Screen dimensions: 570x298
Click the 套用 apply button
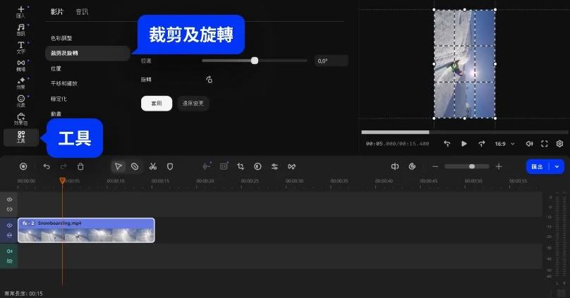coord(157,104)
